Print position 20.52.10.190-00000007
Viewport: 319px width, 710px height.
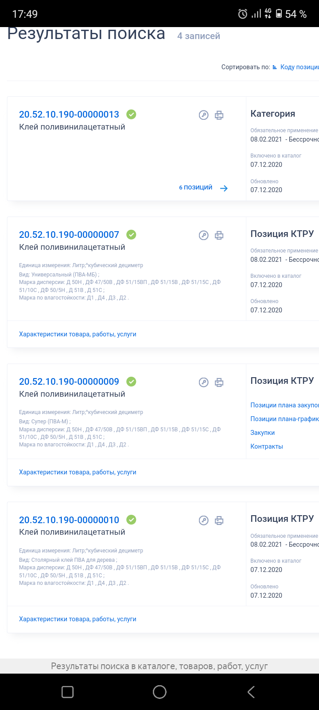[x=219, y=236]
